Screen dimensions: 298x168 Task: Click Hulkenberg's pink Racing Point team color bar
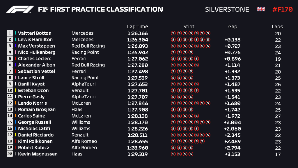click(x=16, y=52)
